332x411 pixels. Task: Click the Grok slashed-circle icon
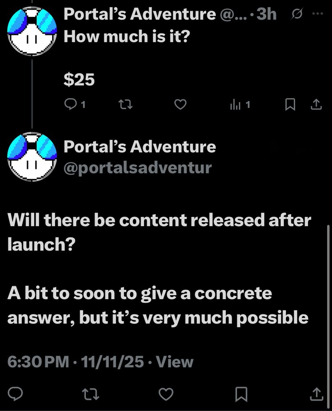297,14
